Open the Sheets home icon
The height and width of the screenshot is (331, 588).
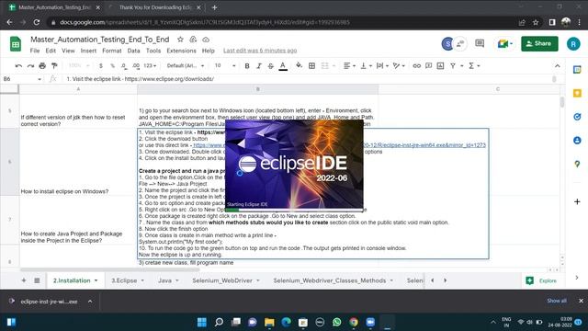(16, 44)
